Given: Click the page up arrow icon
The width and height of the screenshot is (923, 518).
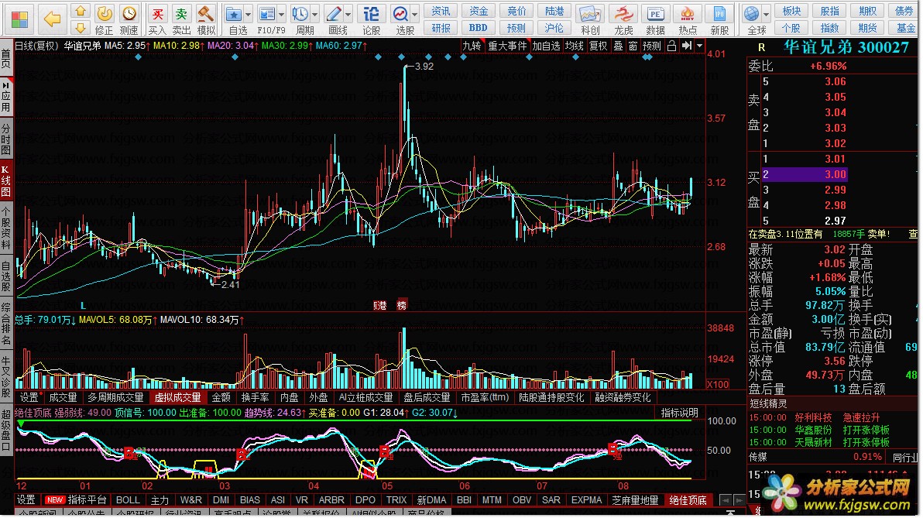Looking at the screenshot, I should click(81, 11).
